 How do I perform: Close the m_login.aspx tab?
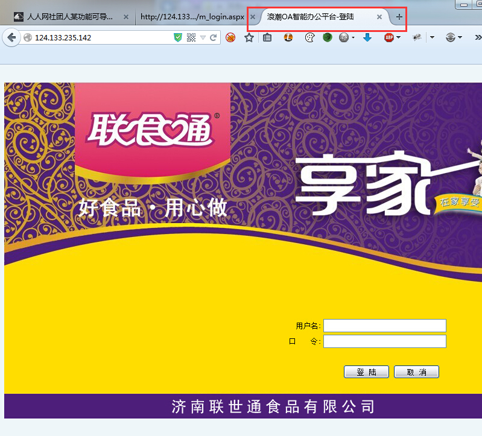pyautogui.click(x=253, y=17)
